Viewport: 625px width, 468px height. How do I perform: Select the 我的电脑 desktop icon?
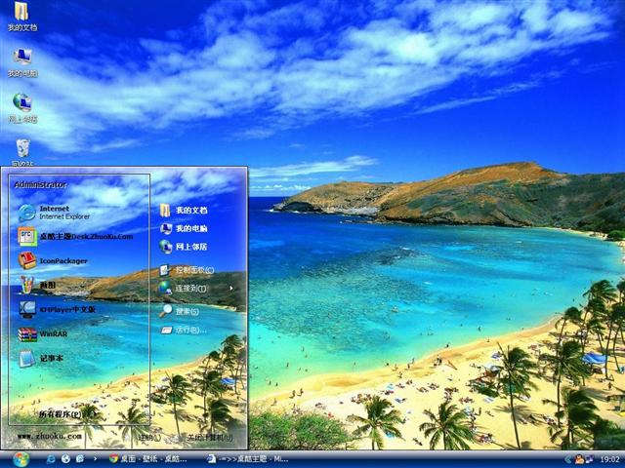[x=22, y=62]
